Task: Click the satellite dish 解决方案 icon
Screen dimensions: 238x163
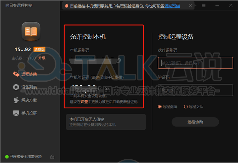Action: click(16, 100)
